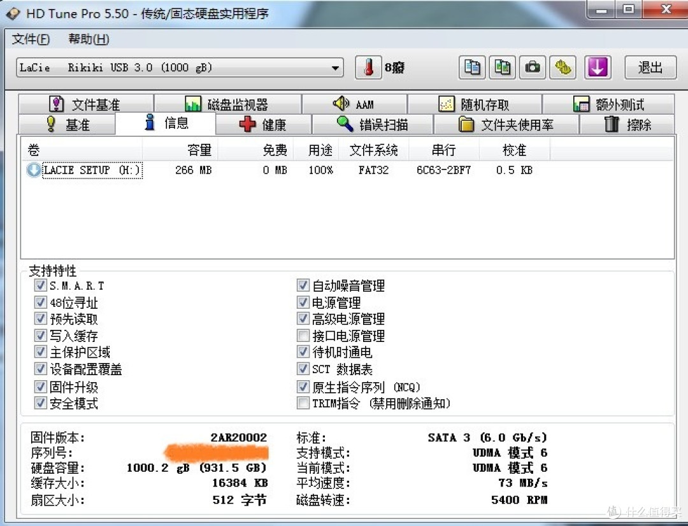The width and height of the screenshot is (688, 526).
Task: Enable the 接口电源管理 checkbox
Action: click(303, 336)
